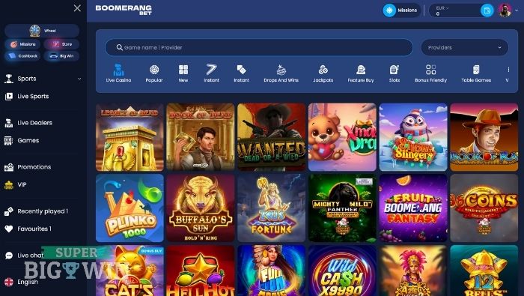The height and width of the screenshot is (296, 524).
Task: Open the Providers dropdown
Action: click(x=465, y=47)
